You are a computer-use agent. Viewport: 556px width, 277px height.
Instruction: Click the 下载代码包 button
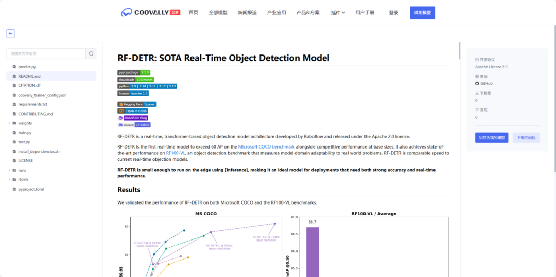point(526,138)
